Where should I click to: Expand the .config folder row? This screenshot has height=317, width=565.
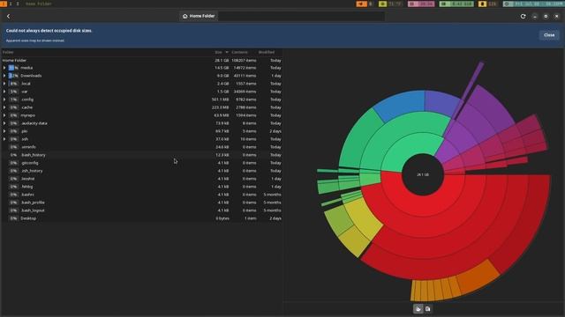(4, 100)
